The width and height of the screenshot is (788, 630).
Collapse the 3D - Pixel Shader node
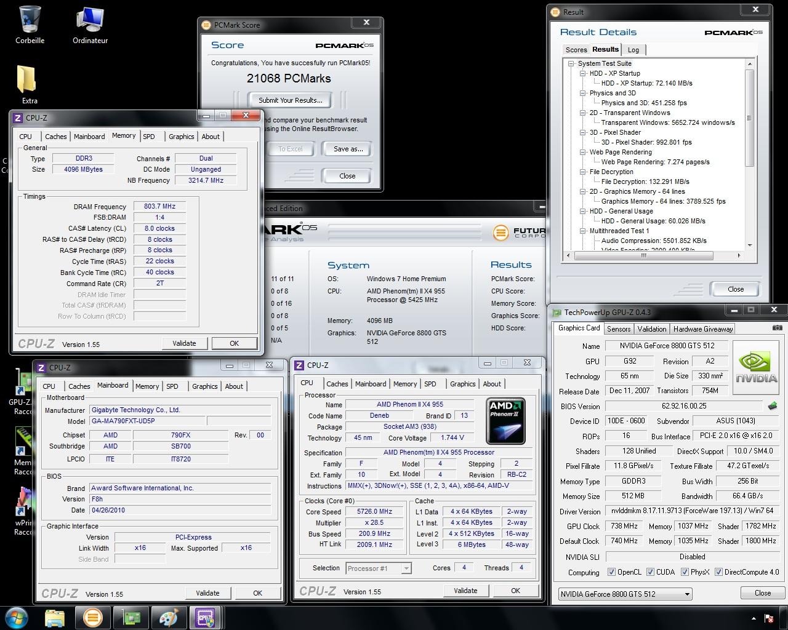pos(582,132)
